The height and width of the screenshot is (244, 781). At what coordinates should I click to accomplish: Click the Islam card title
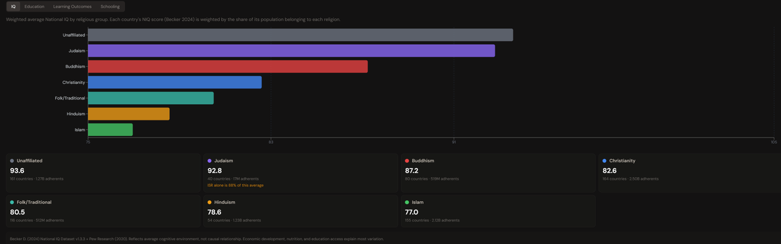pyautogui.click(x=418, y=202)
